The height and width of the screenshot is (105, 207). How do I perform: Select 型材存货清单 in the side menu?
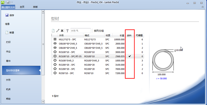pyautogui.click(x=21, y=70)
